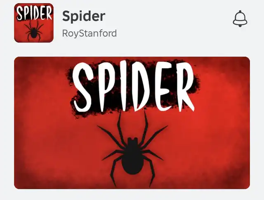The width and height of the screenshot is (264, 200).
Task: Click the large white letter S in the banner
Action: [83, 87]
